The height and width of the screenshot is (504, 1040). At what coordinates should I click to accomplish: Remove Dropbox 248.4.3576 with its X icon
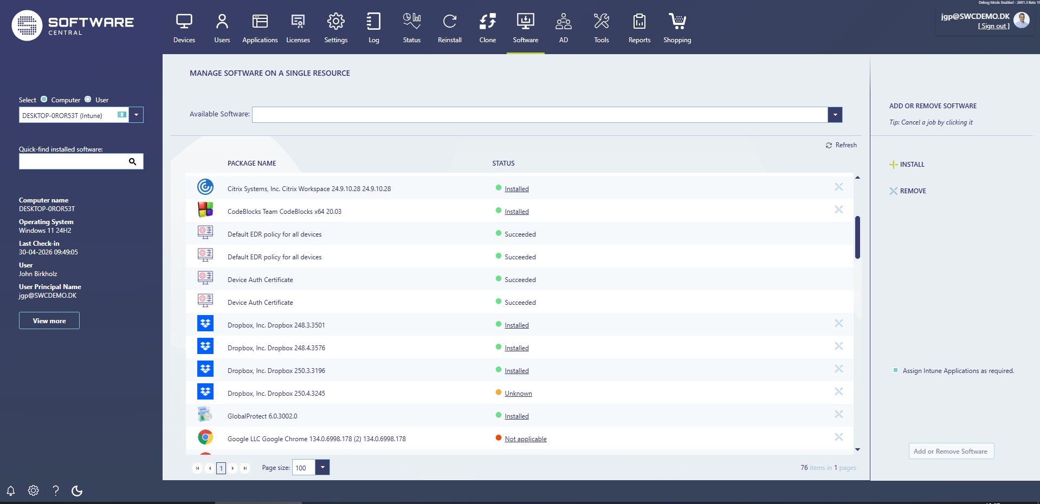point(838,346)
